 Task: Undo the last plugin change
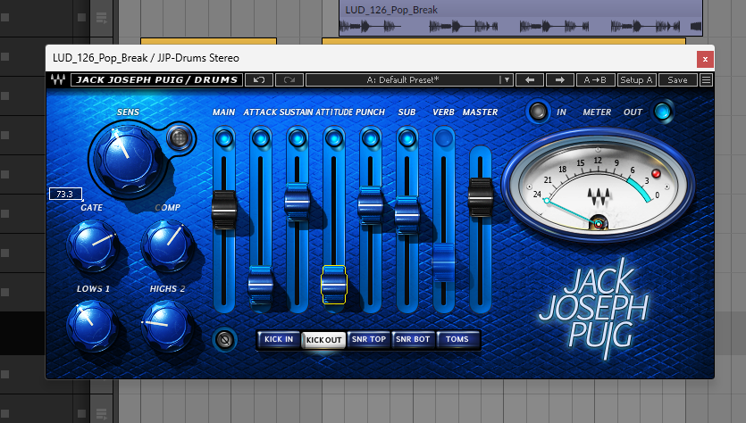point(259,79)
